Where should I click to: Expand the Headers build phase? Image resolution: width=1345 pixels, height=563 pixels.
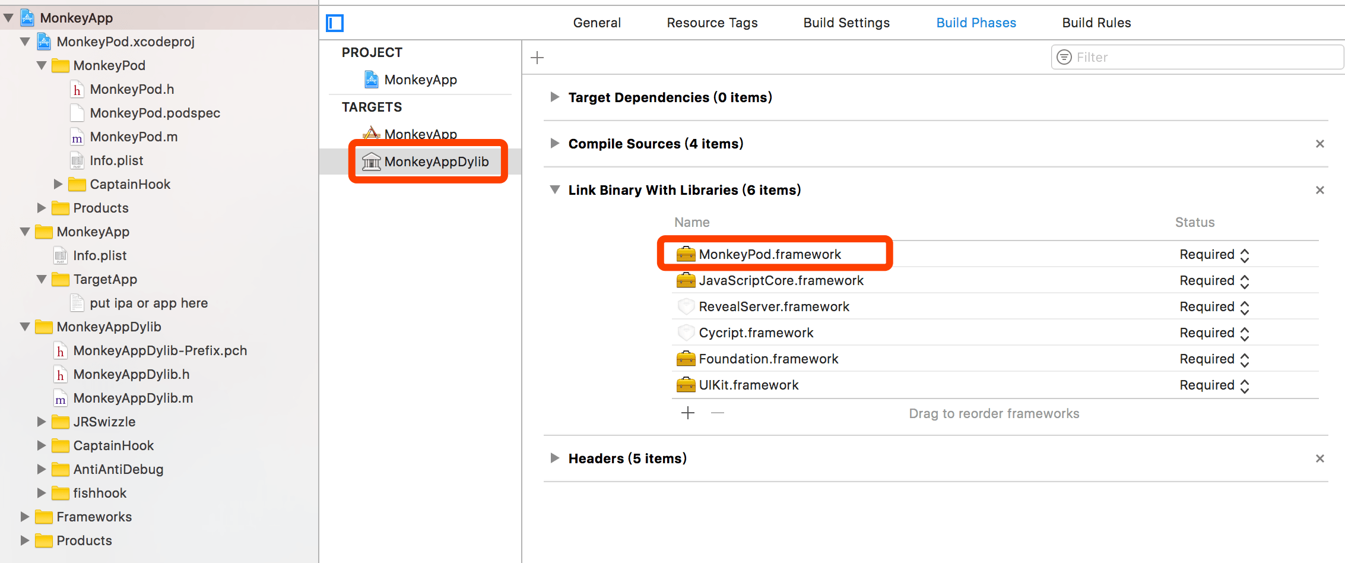point(554,458)
